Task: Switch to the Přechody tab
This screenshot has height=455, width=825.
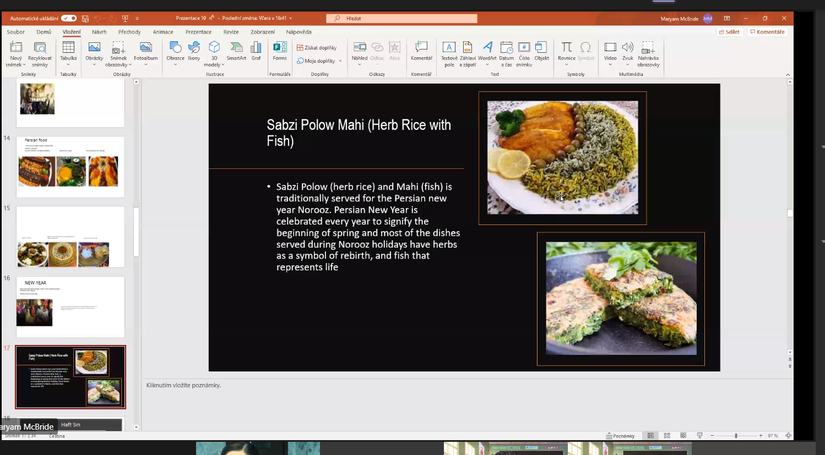Action: click(129, 32)
